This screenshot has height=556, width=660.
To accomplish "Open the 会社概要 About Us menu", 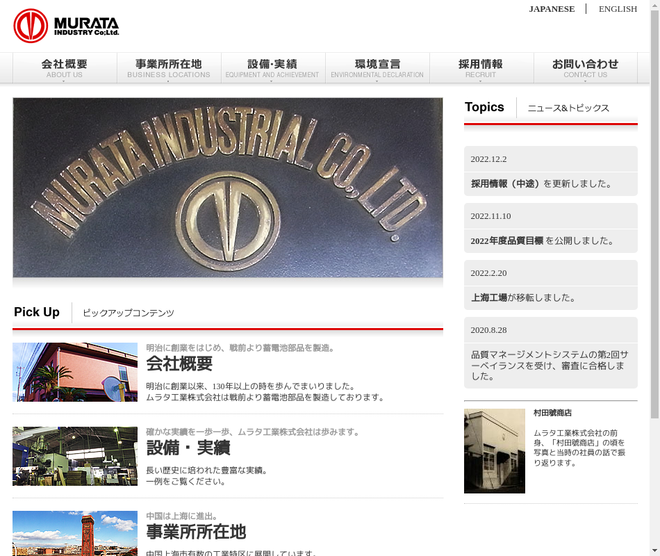I will pyautogui.click(x=65, y=68).
